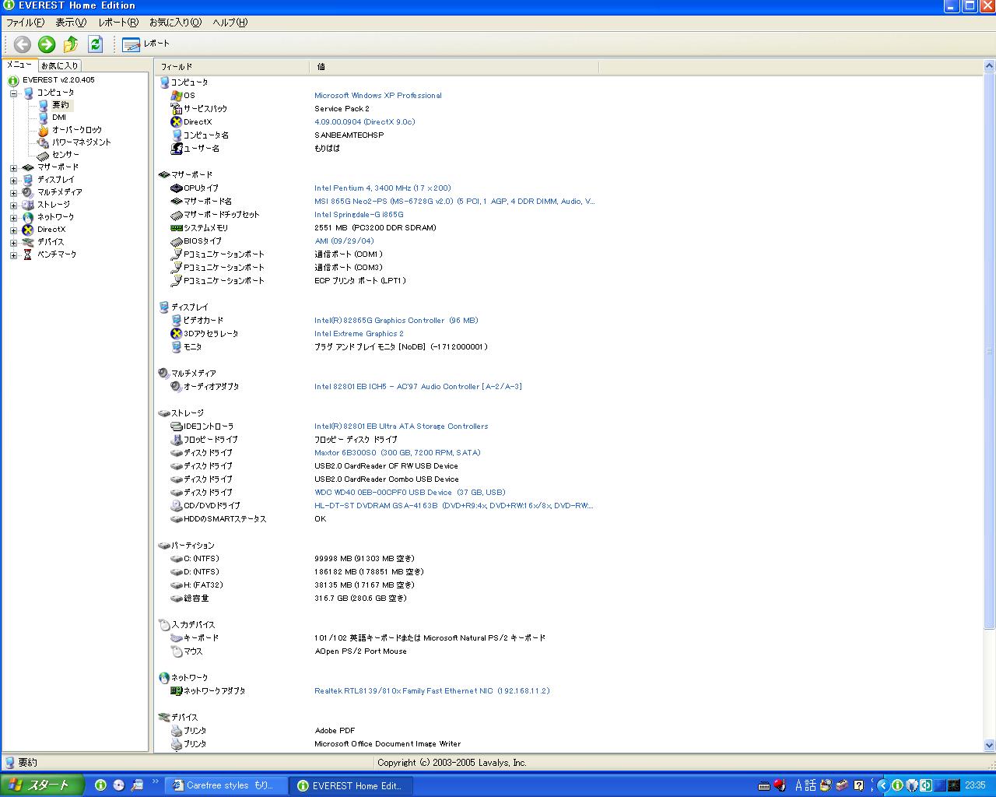Image resolution: width=996 pixels, height=797 pixels.
Task: Open Realtek RTL8139/810x network adapter link
Action: click(432, 691)
